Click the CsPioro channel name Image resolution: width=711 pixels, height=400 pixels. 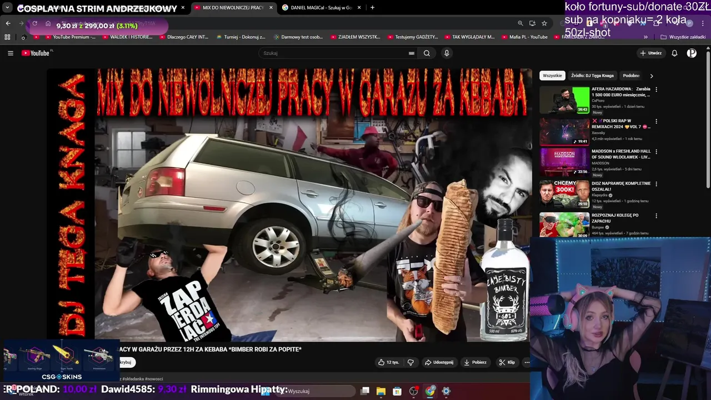(598, 101)
